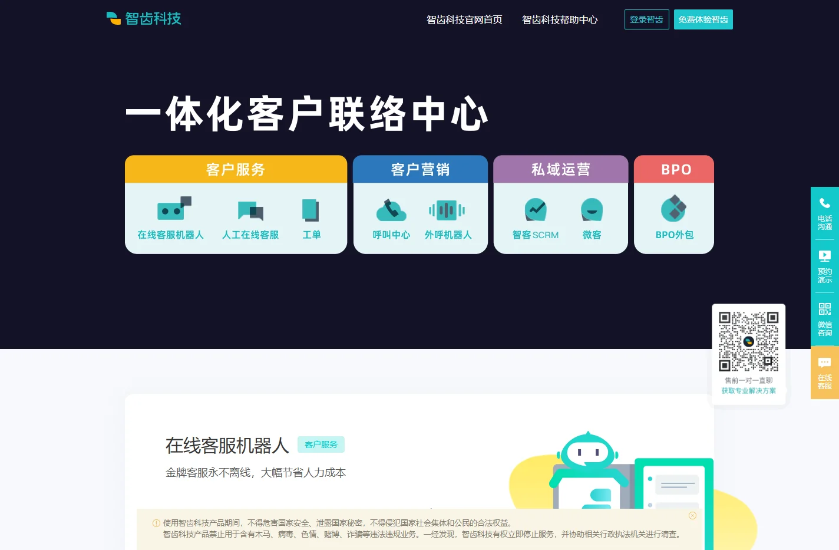
Task: Open the 微客 text link
Action: click(x=592, y=235)
